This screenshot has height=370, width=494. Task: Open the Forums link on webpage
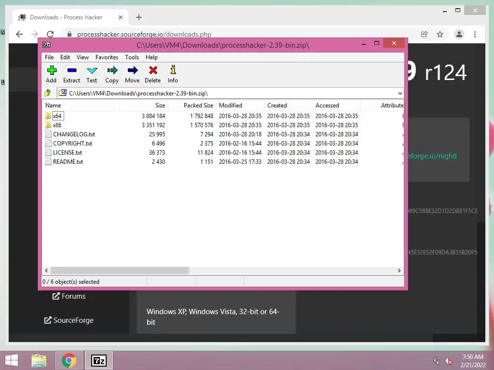click(x=69, y=296)
